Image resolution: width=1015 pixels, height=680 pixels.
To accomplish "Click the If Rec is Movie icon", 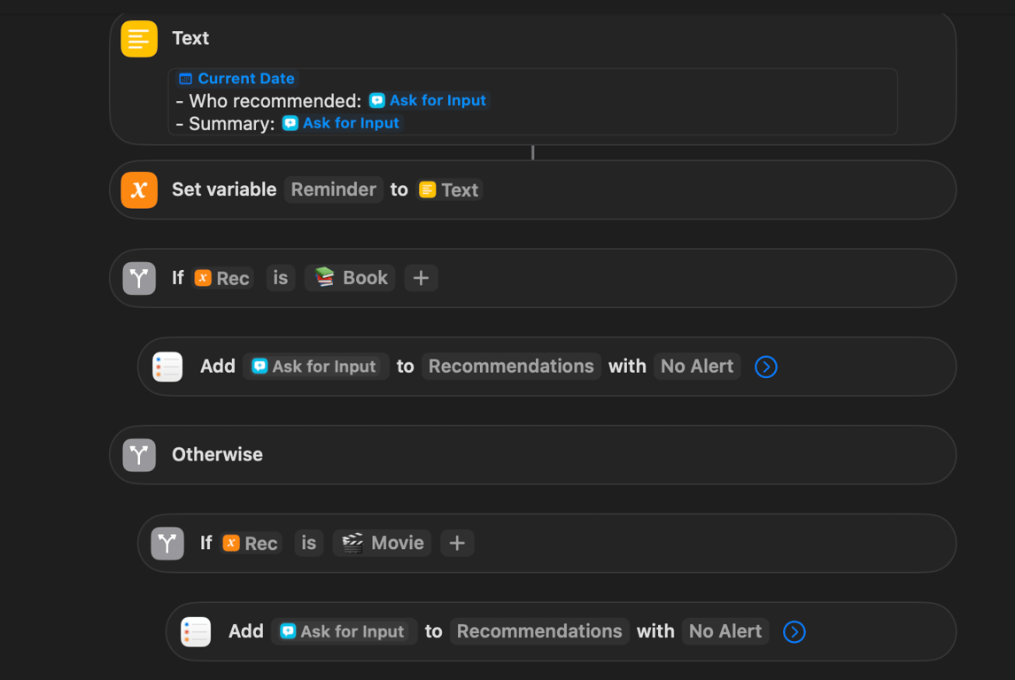I will click(167, 543).
